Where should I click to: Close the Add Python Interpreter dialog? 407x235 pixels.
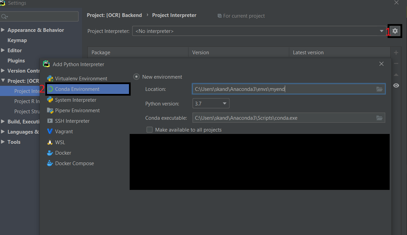pos(381,64)
